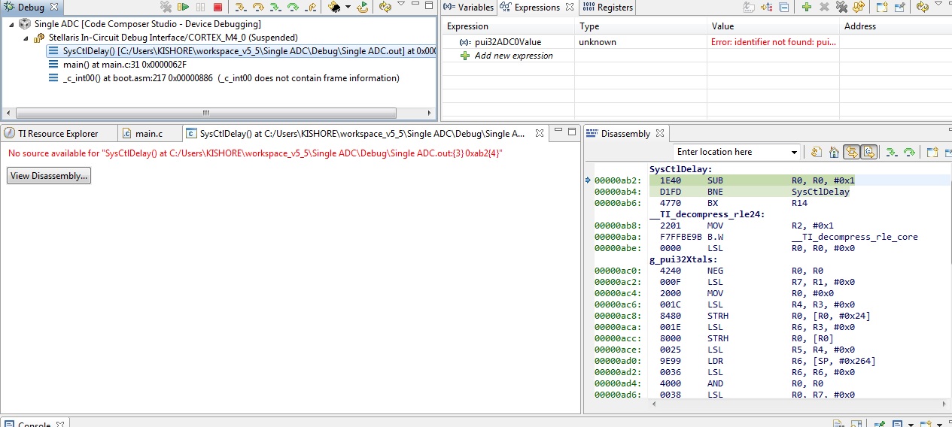Toggle Show Source in Disassembly

point(868,152)
